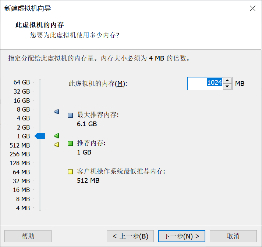The height and width of the screenshot is (247, 262).
Task: Increase memory with the up spinner arrow
Action: click(227, 81)
